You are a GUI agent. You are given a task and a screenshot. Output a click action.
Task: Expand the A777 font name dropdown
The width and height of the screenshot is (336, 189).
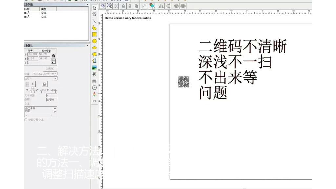[55, 78]
